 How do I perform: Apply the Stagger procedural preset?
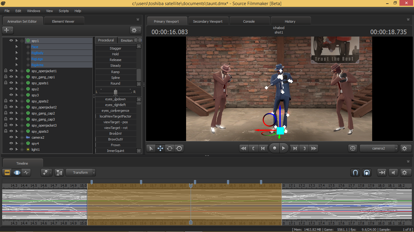click(115, 48)
